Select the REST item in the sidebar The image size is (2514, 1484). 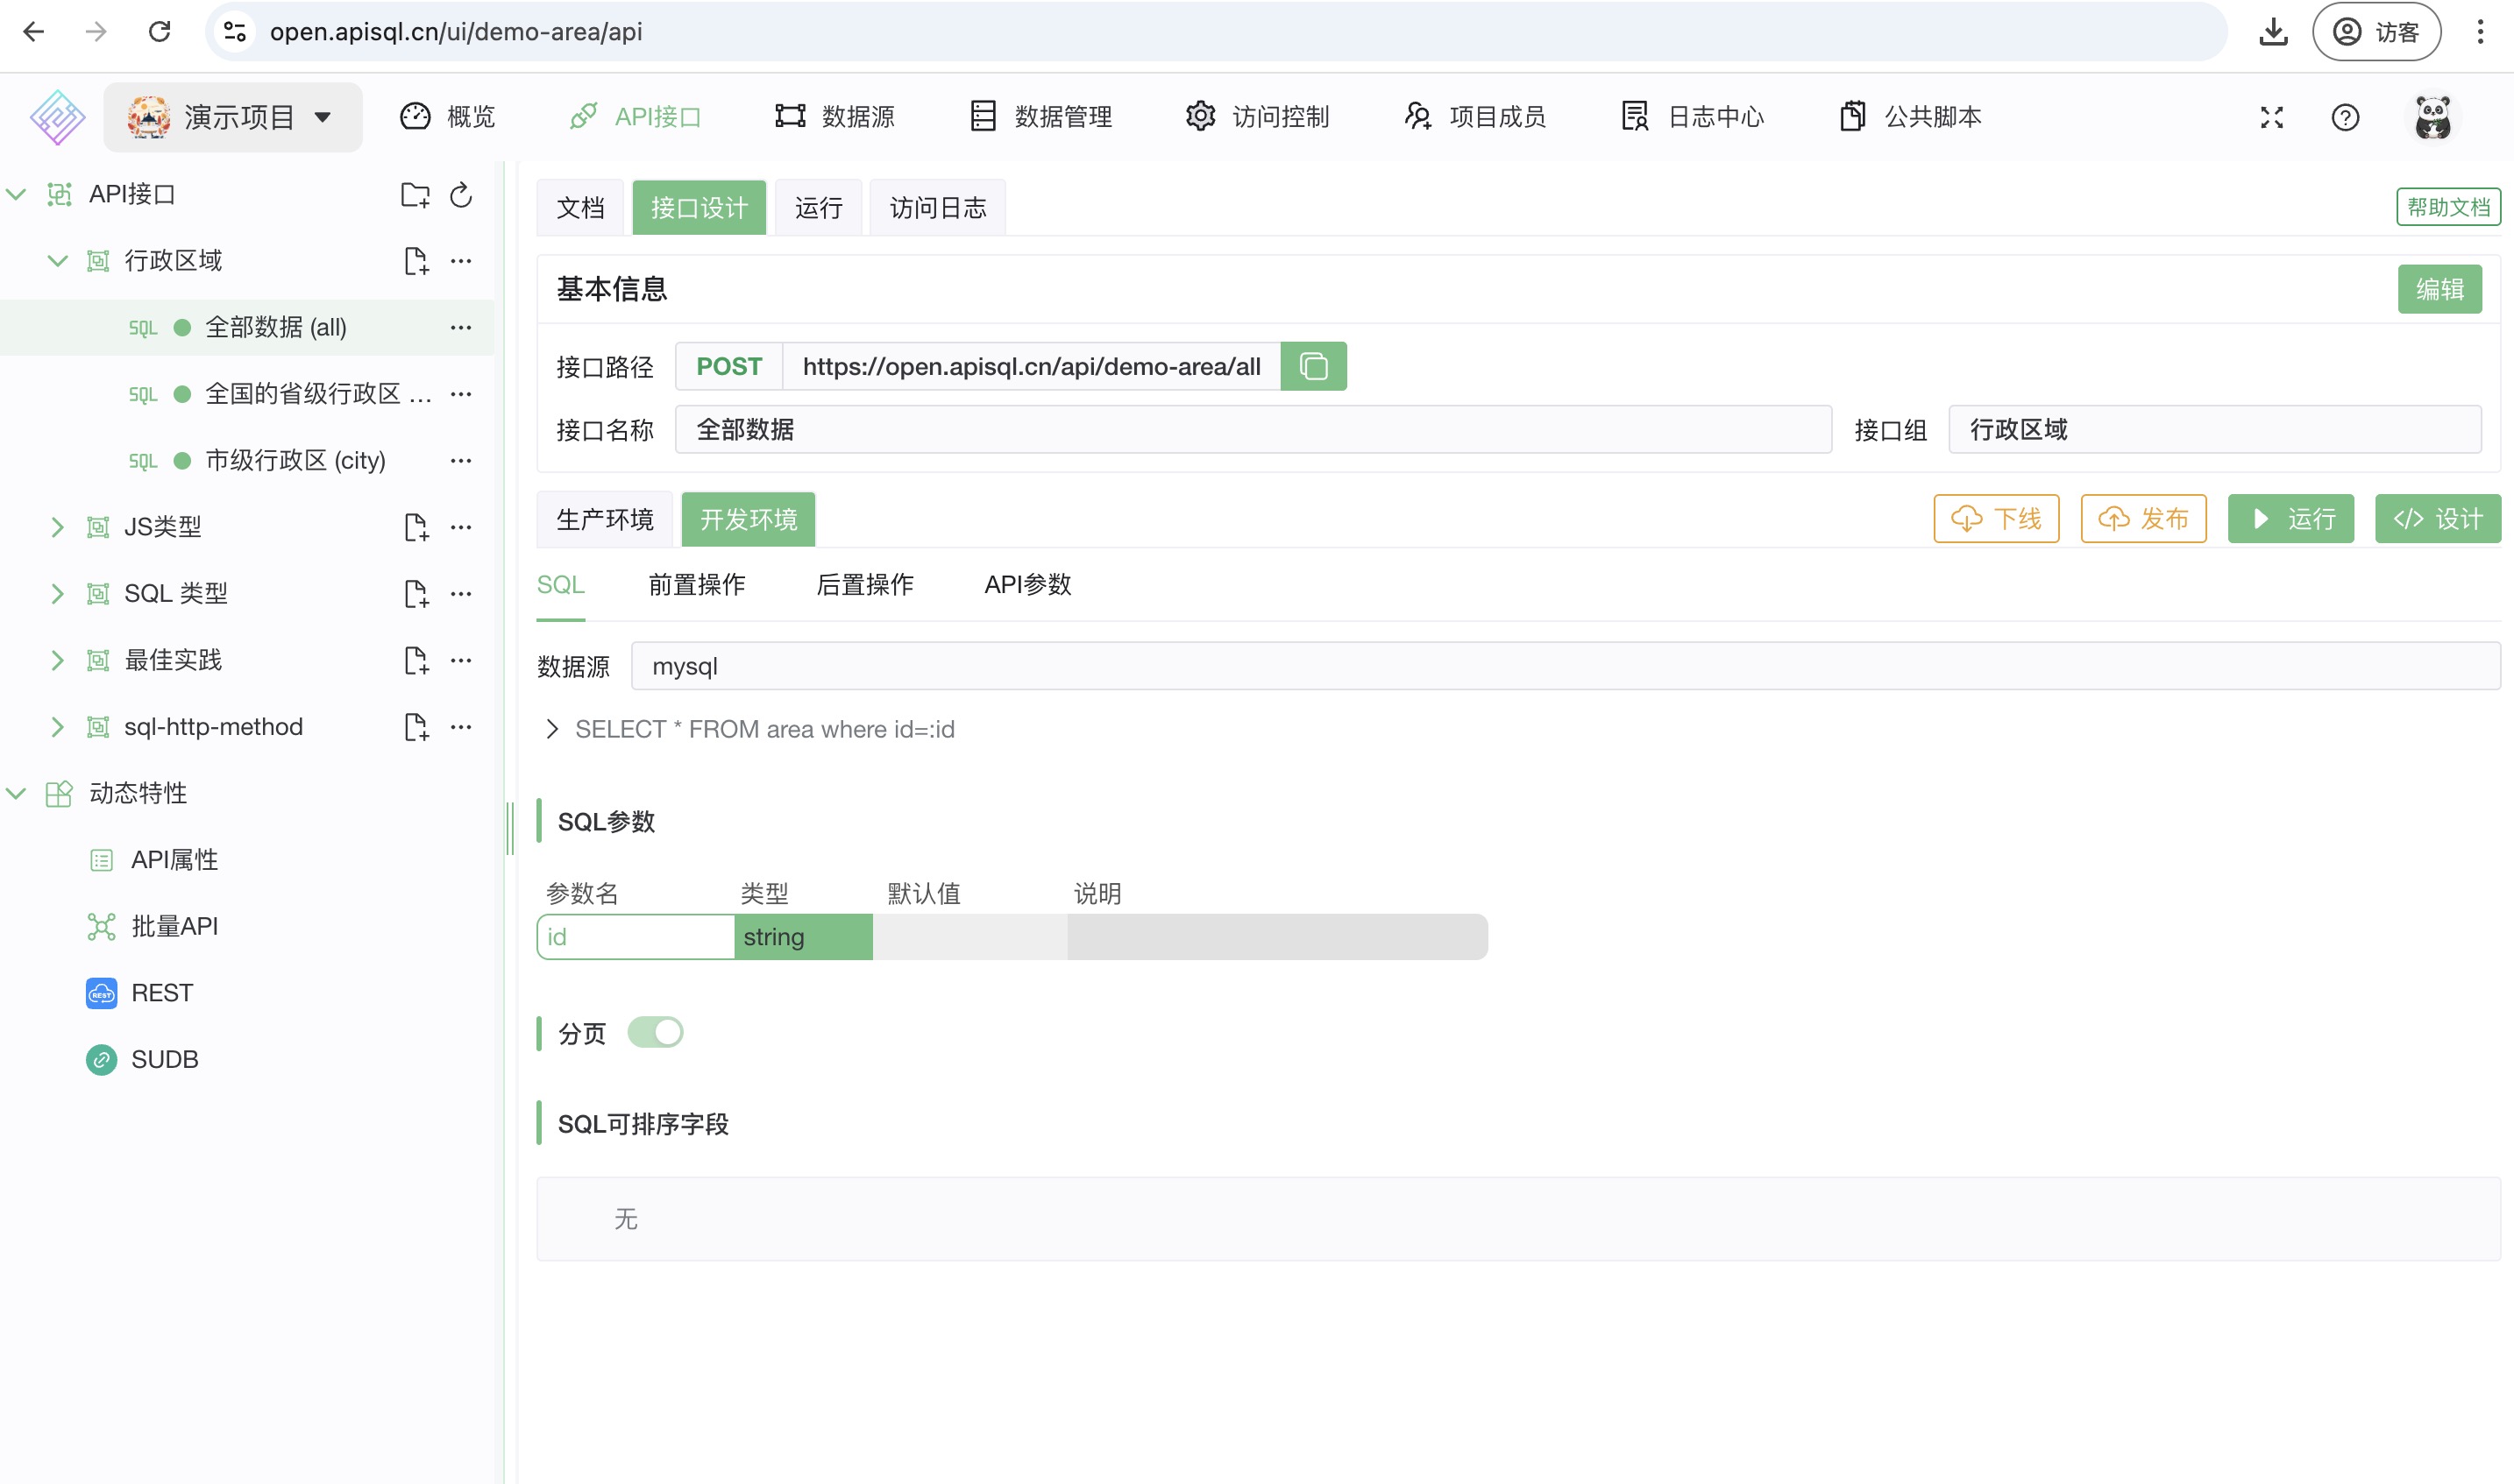[163, 992]
